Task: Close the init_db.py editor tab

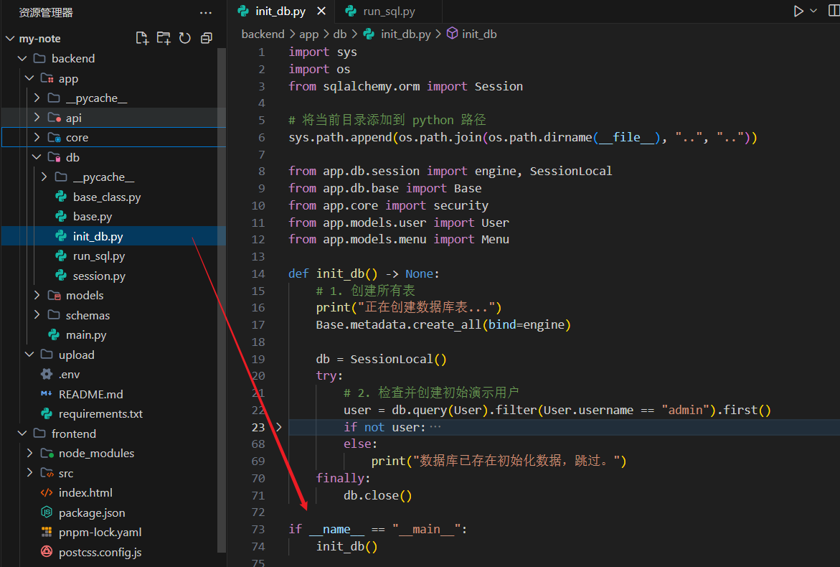Action: pos(321,11)
